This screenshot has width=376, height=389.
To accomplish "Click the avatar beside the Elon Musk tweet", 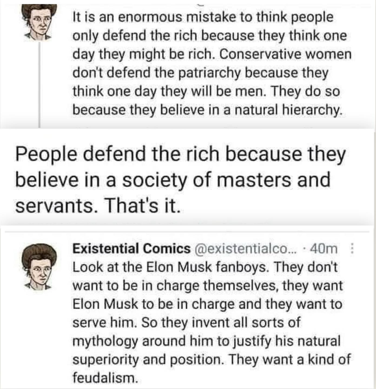I will point(39,266).
